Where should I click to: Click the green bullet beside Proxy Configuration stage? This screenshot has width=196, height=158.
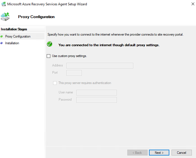tap(1, 36)
